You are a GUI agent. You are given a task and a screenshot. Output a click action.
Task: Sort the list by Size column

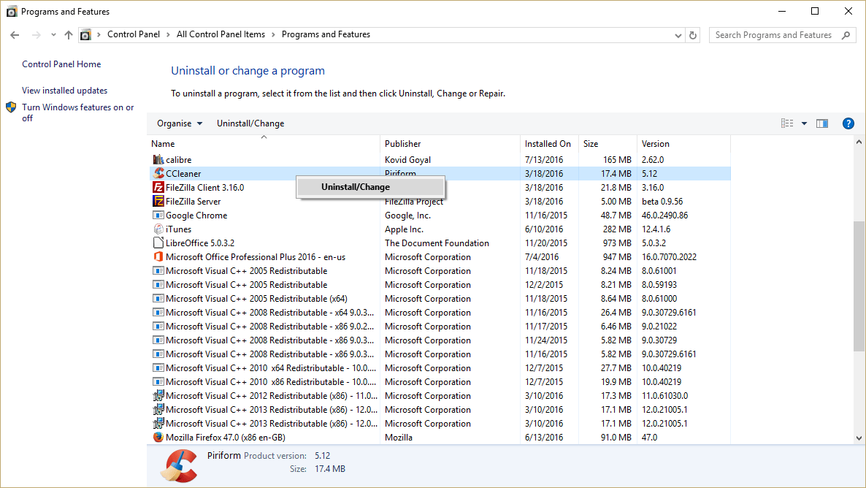(608, 144)
